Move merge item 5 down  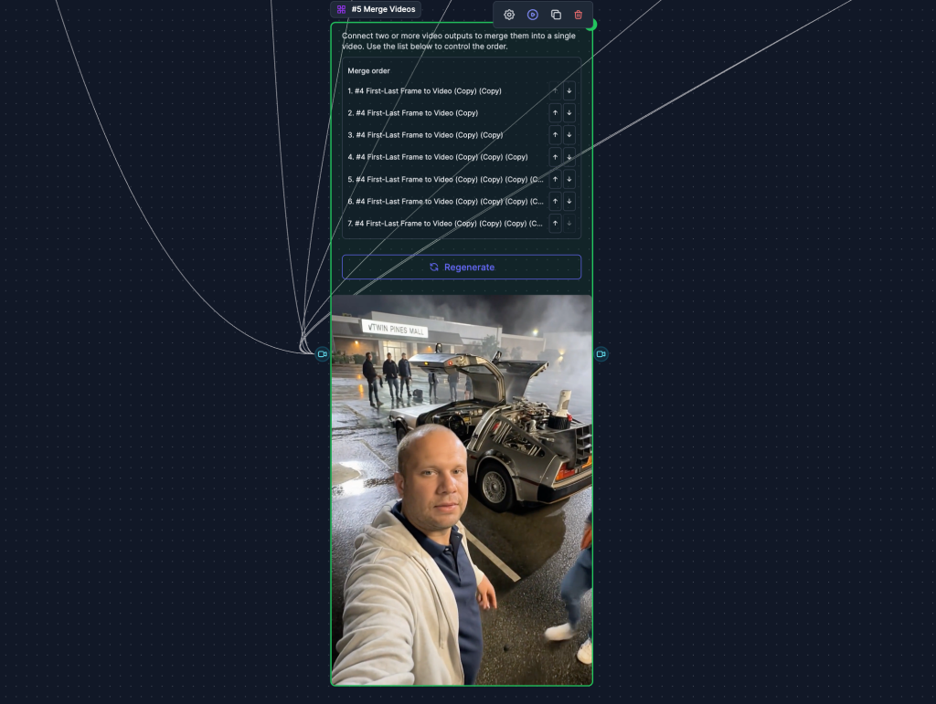coord(569,179)
